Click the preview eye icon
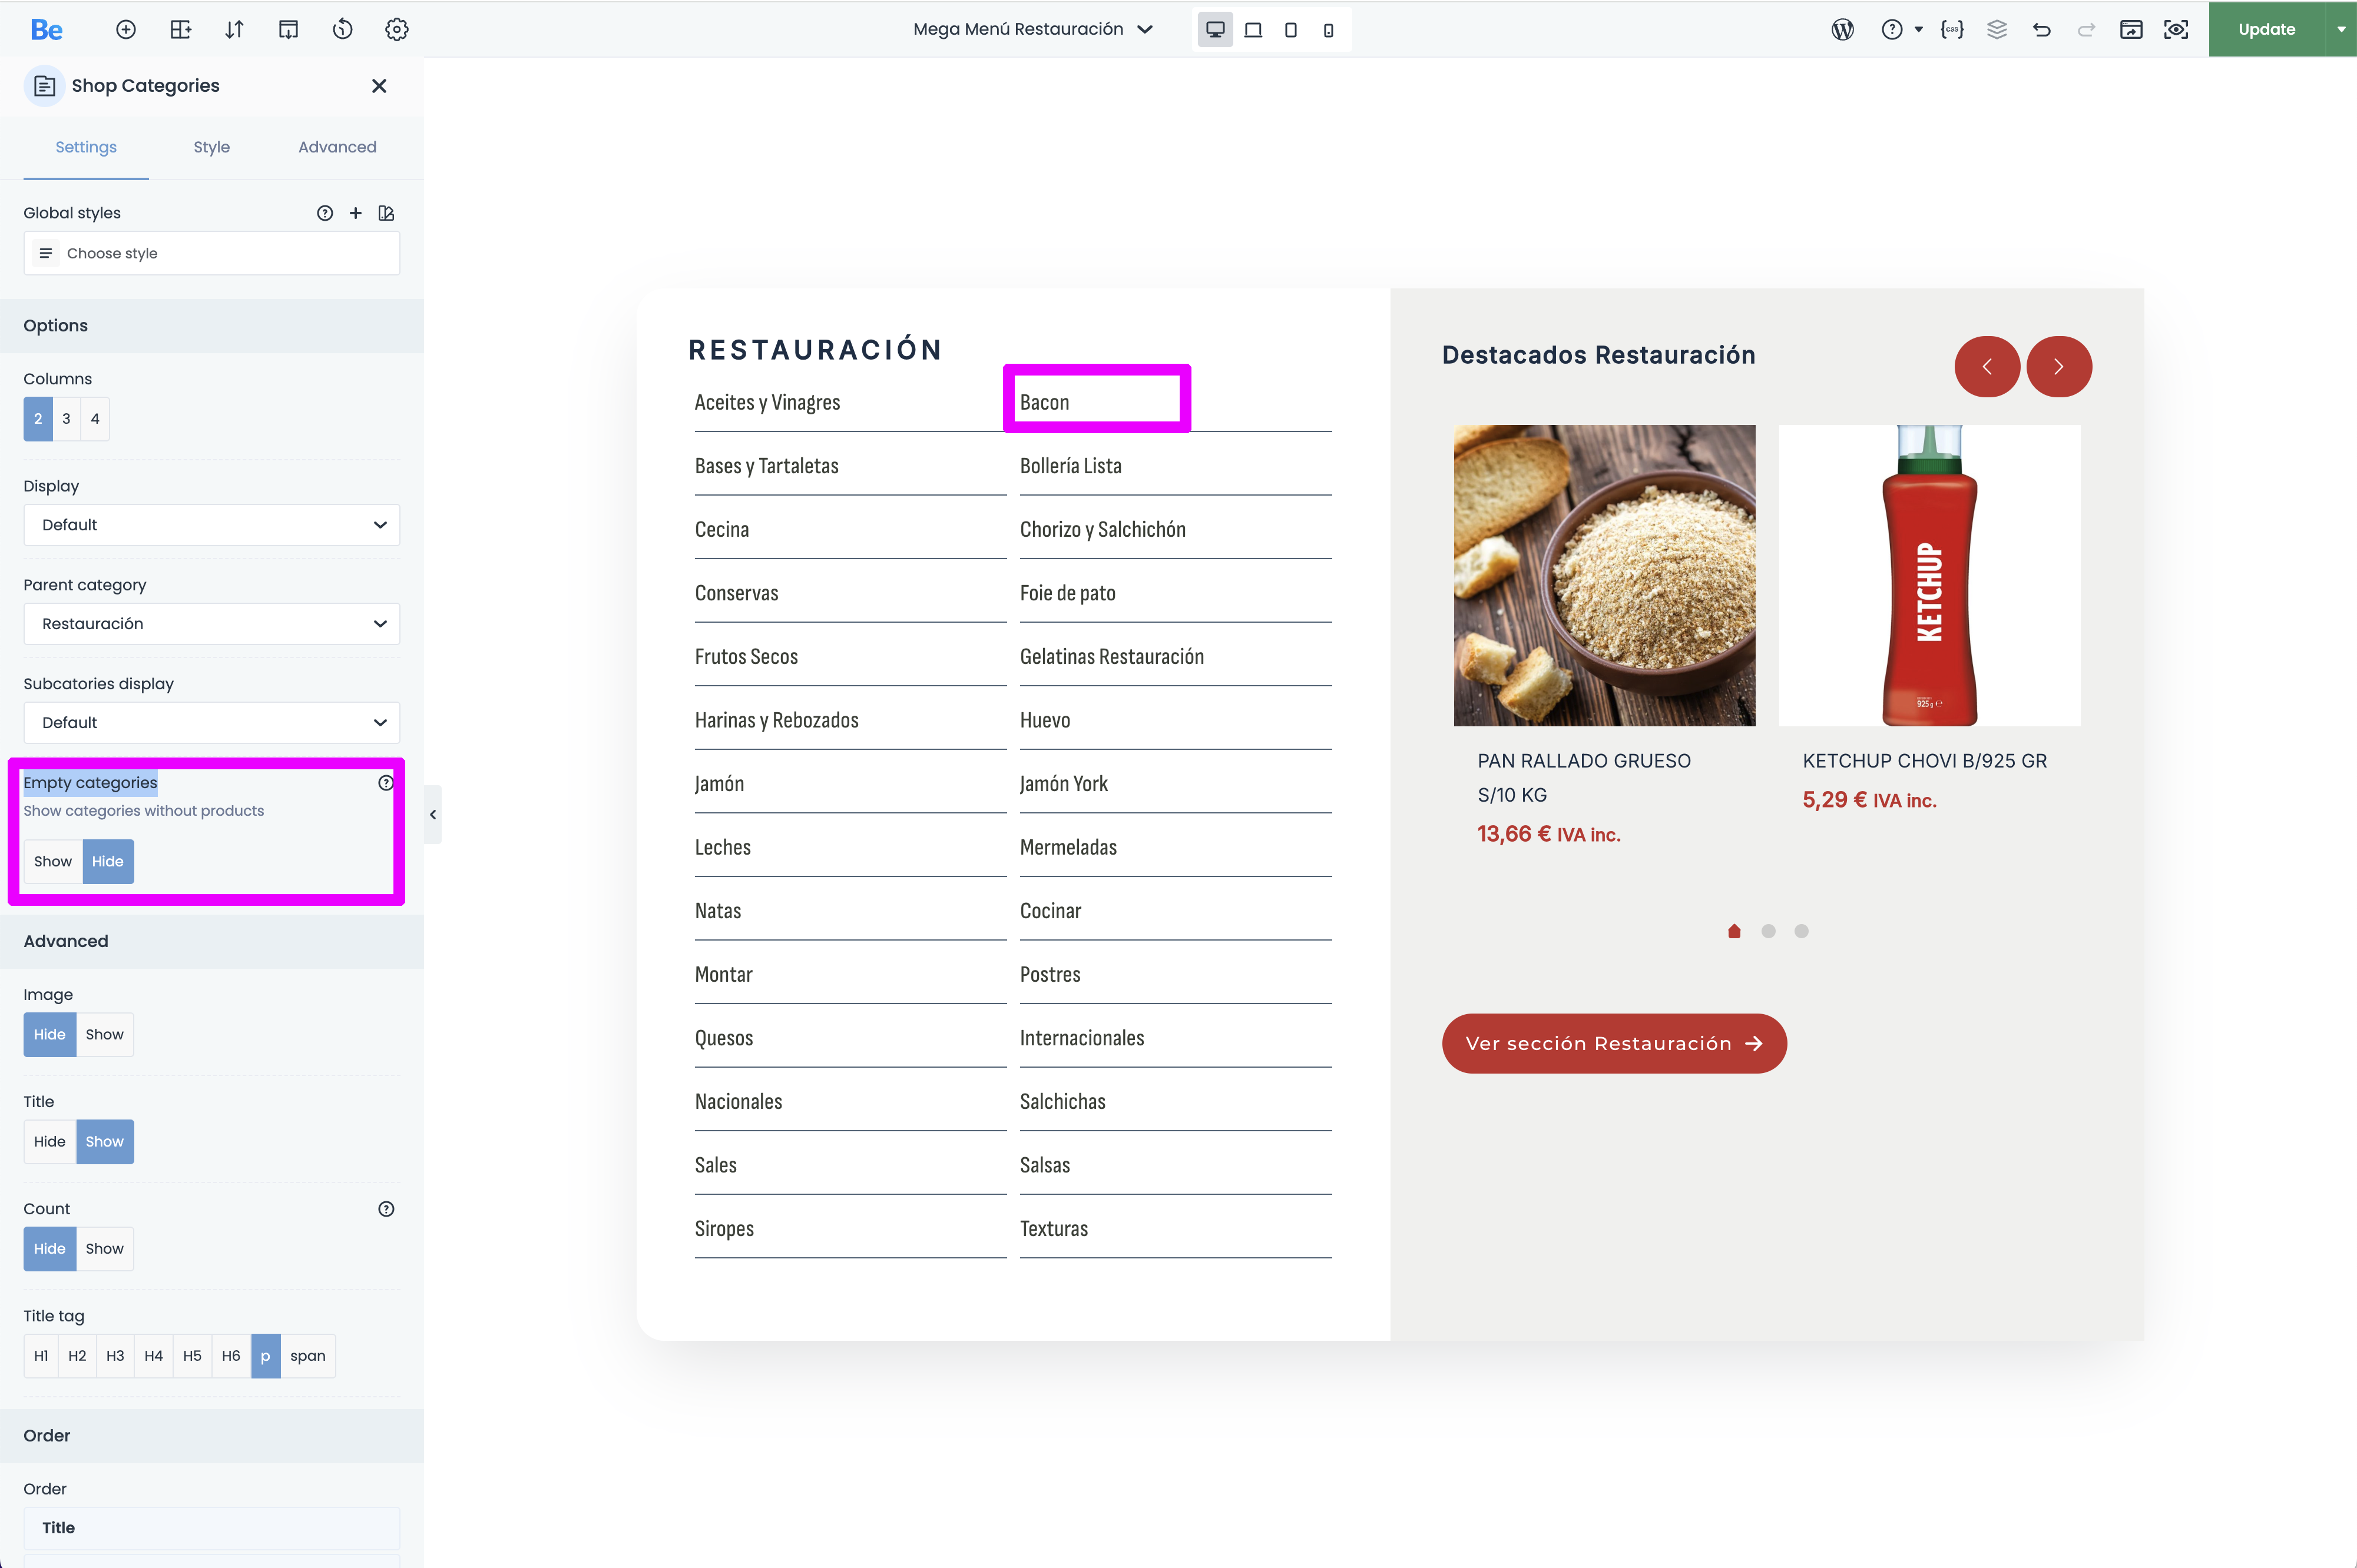Screen dimensions: 2357x1568 click(2176, 29)
